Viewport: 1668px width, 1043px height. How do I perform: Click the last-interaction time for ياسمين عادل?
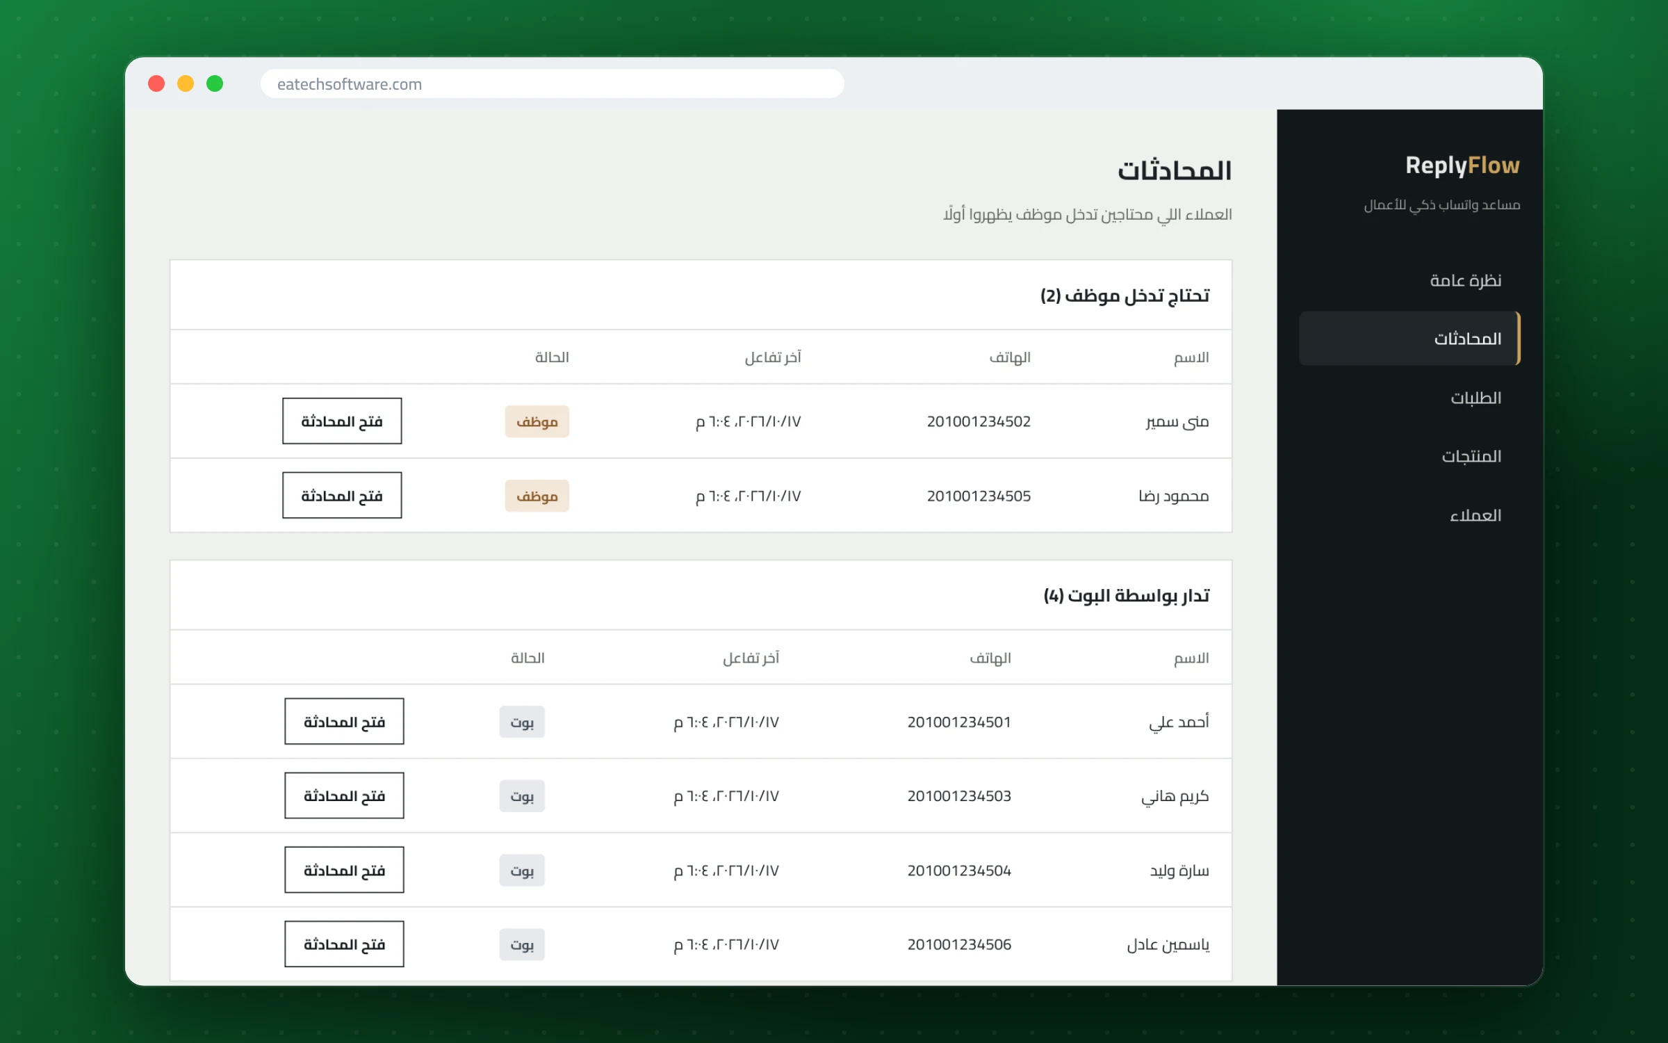pos(726,945)
